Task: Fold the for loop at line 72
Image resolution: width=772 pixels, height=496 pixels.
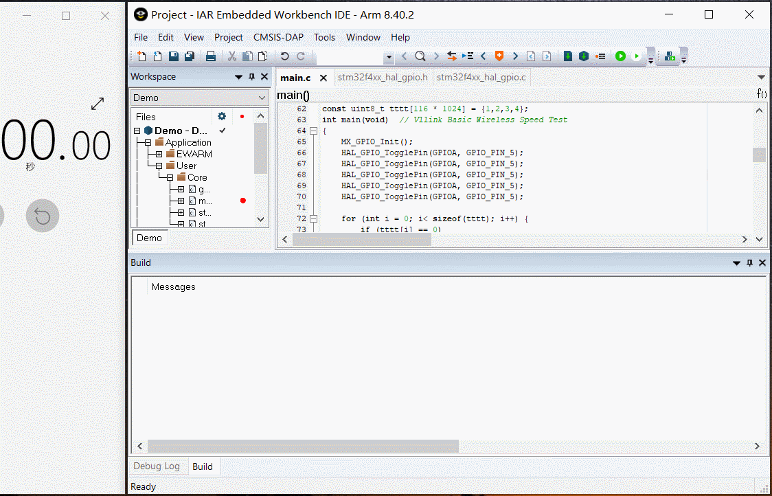Action: pos(314,218)
